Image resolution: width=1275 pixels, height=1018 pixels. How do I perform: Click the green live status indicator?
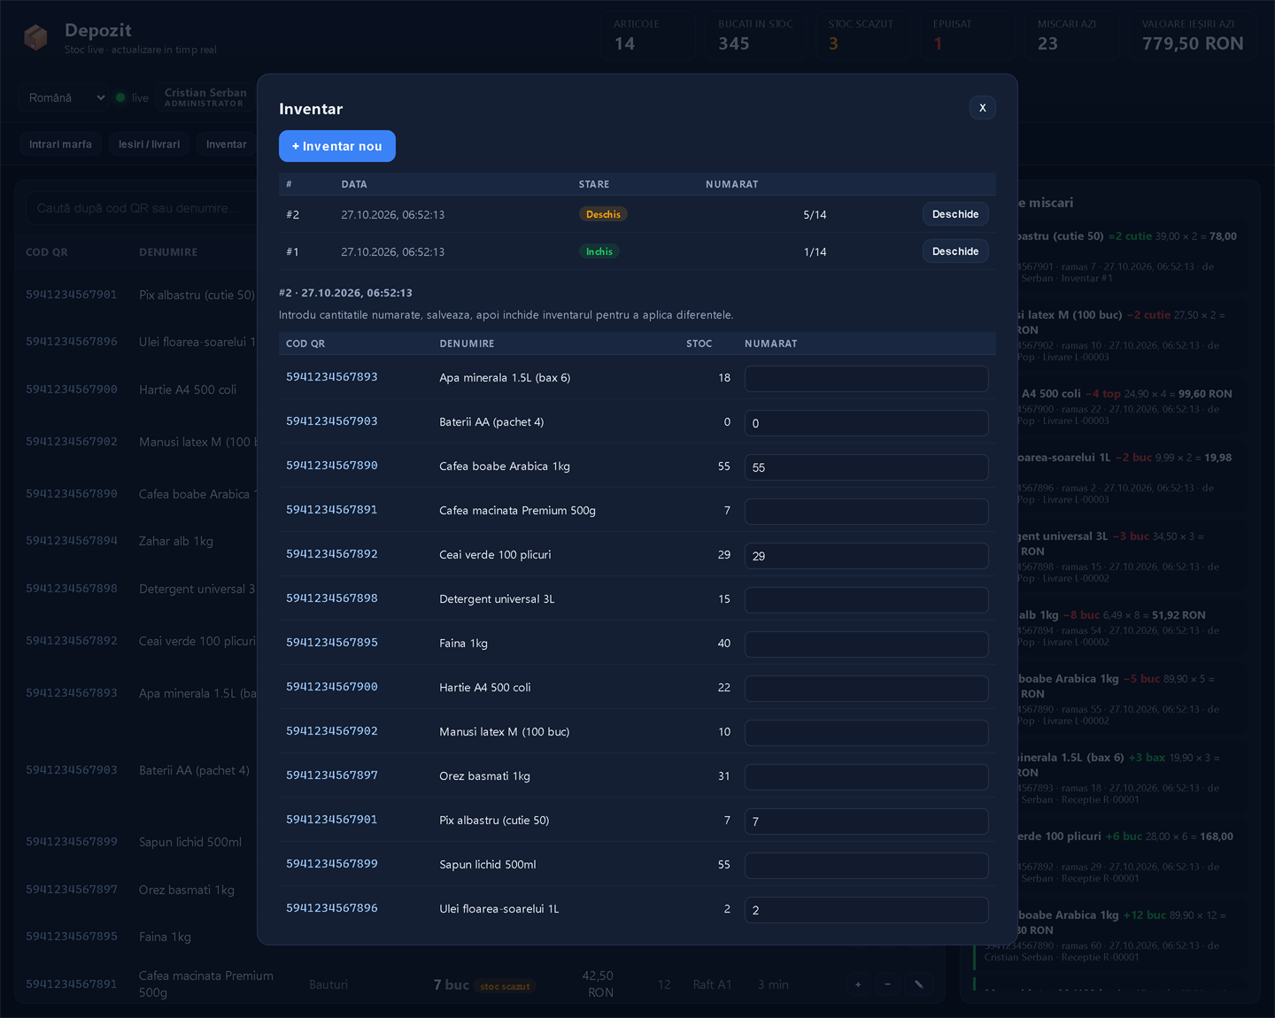(120, 97)
